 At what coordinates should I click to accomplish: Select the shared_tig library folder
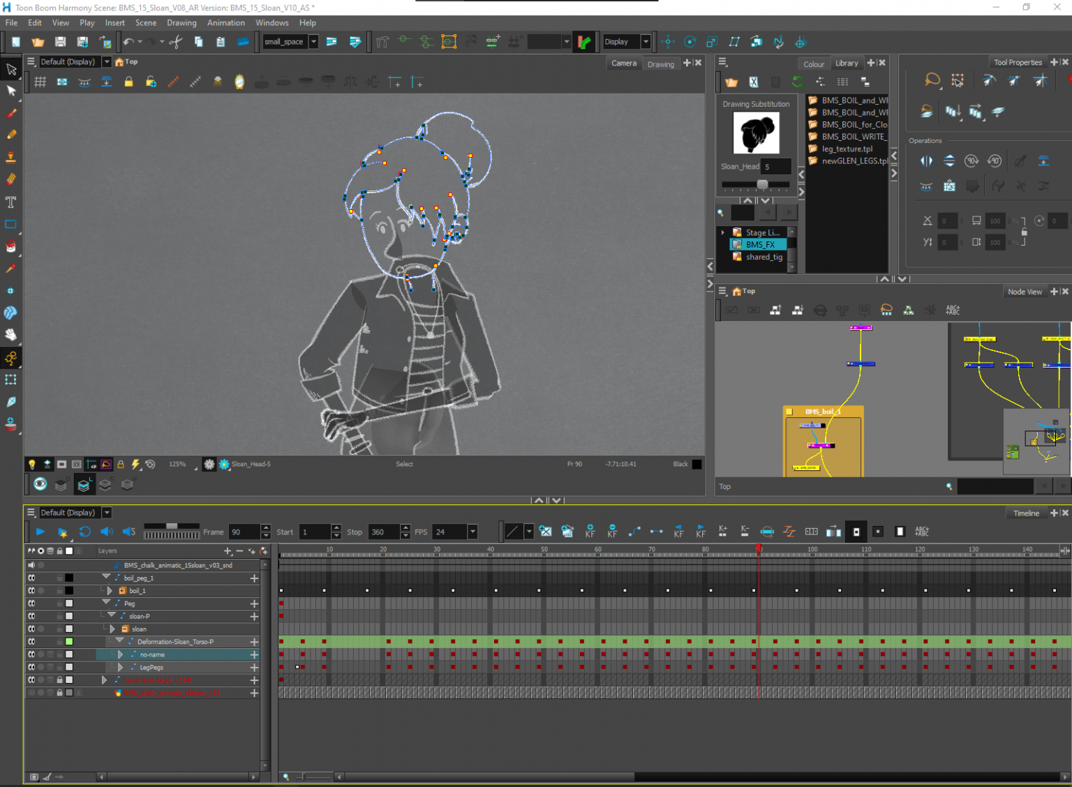point(764,257)
